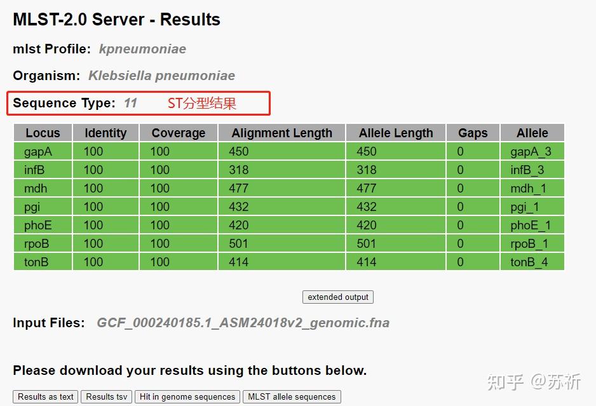This screenshot has height=406, width=596.
Task: Click the tonB_4 allele cell
Action: [x=532, y=262]
